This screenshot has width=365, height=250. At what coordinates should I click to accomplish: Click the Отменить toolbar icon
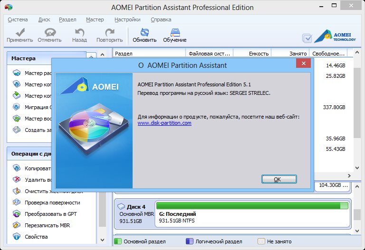tap(50, 33)
